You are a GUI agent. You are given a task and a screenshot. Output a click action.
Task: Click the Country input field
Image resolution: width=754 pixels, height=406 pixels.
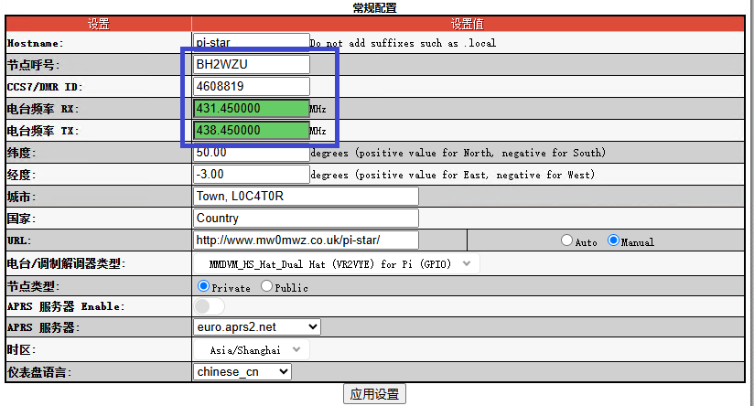306,219
